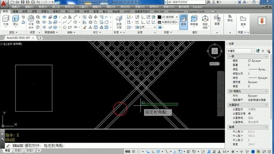Screen dimensions: 274x154
Task: Open the 2D線架構 visual style dropdown
Action: [168, 17]
